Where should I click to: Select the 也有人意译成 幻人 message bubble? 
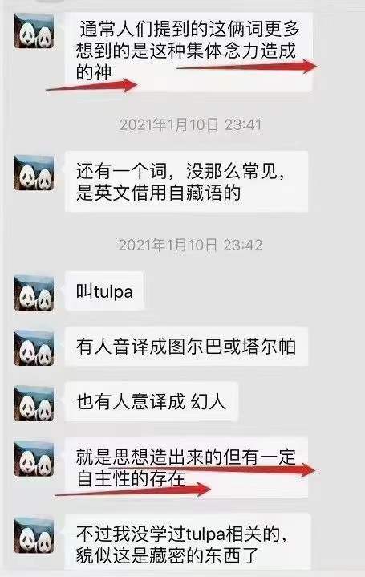(152, 401)
